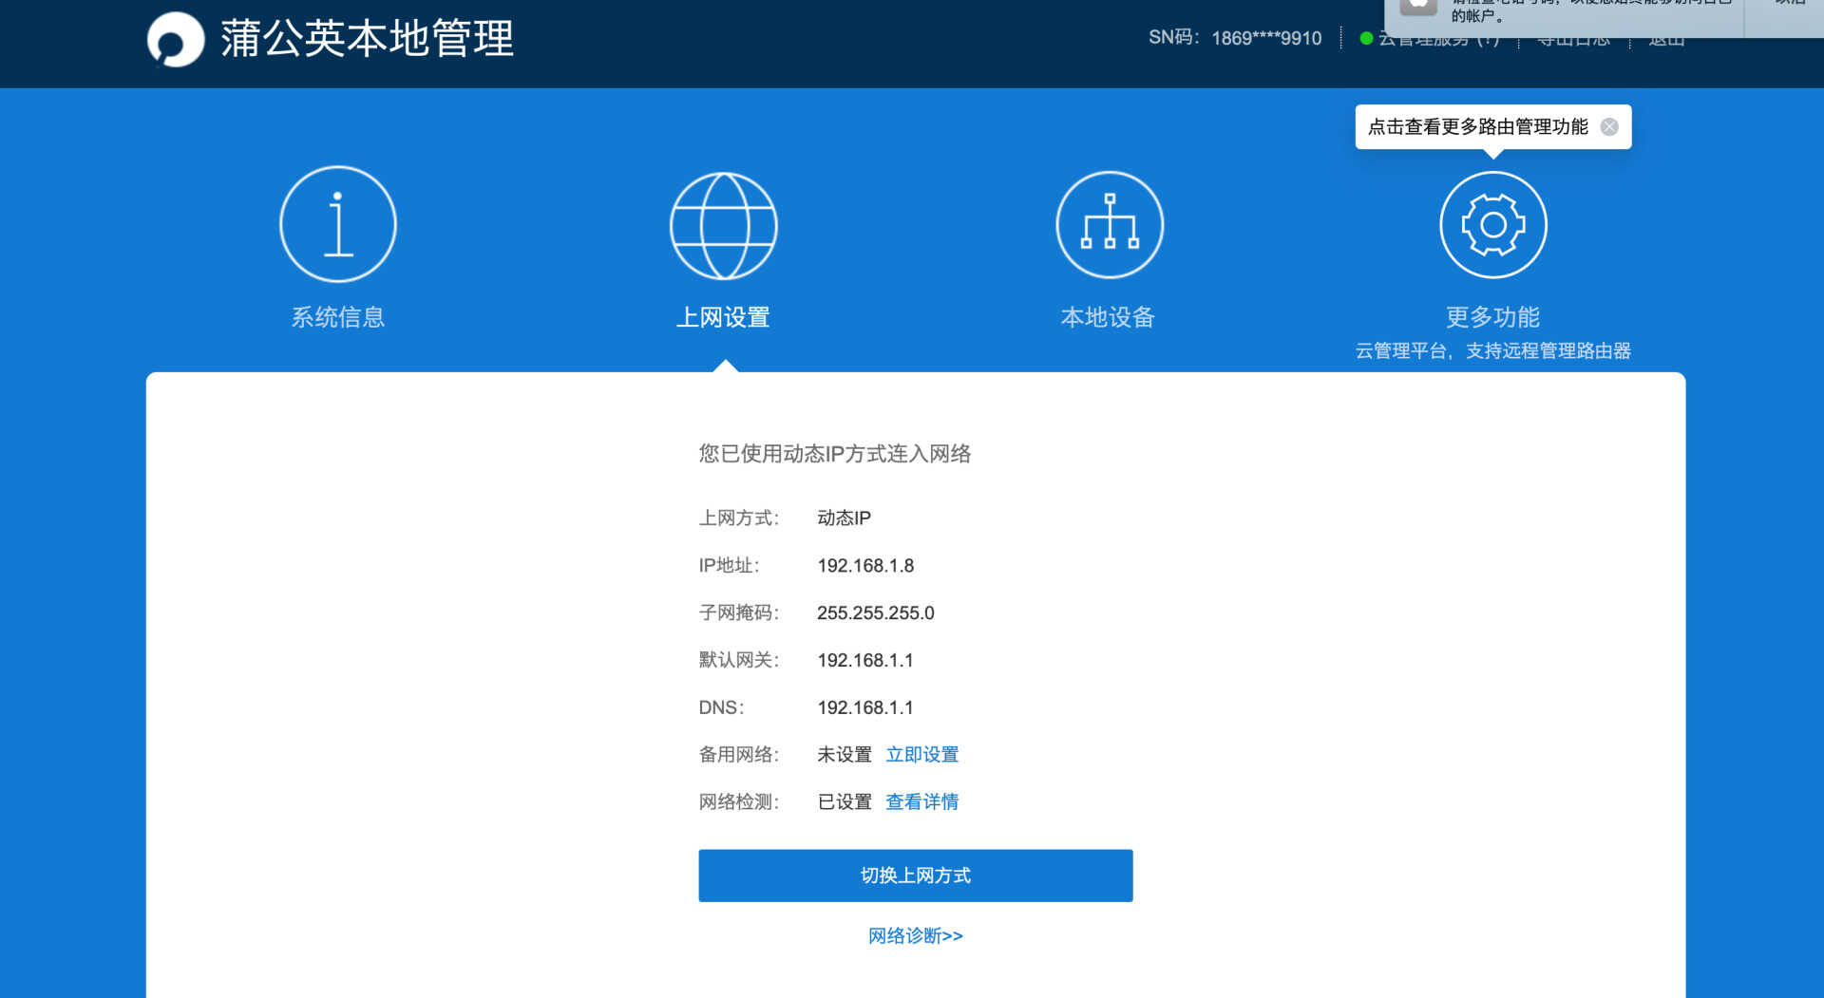Open the 系统信息 info icon

[338, 224]
